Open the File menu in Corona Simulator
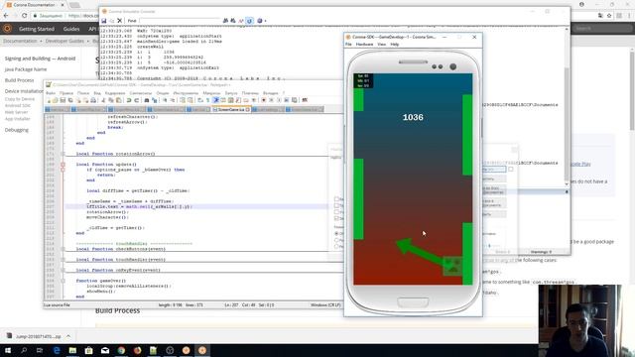Image resolution: width=635 pixels, height=357 pixels. 348,44
